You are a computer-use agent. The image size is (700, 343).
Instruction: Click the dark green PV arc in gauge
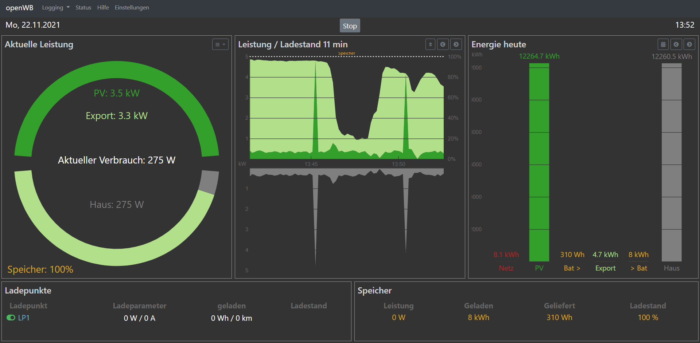(117, 71)
